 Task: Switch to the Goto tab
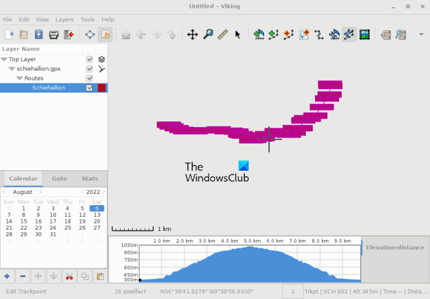[x=60, y=179]
